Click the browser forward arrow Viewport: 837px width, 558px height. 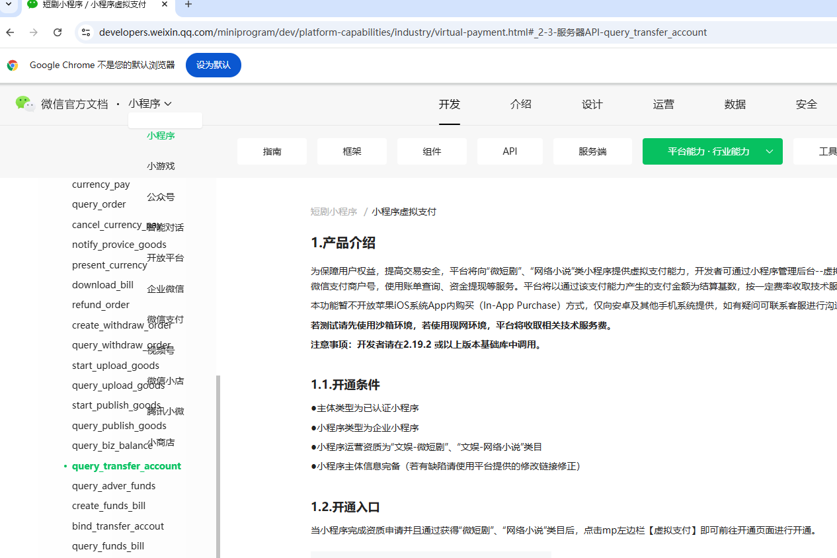point(34,32)
